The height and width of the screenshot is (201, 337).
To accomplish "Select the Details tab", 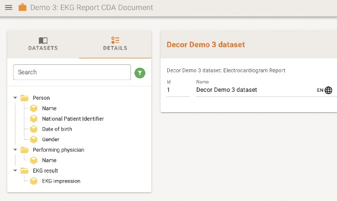I will pyautogui.click(x=115, y=44).
